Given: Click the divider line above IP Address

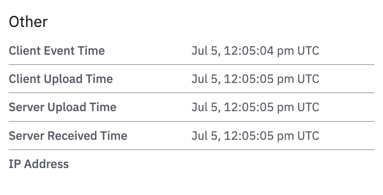Looking at the screenshot, I should click(x=191, y=150).
